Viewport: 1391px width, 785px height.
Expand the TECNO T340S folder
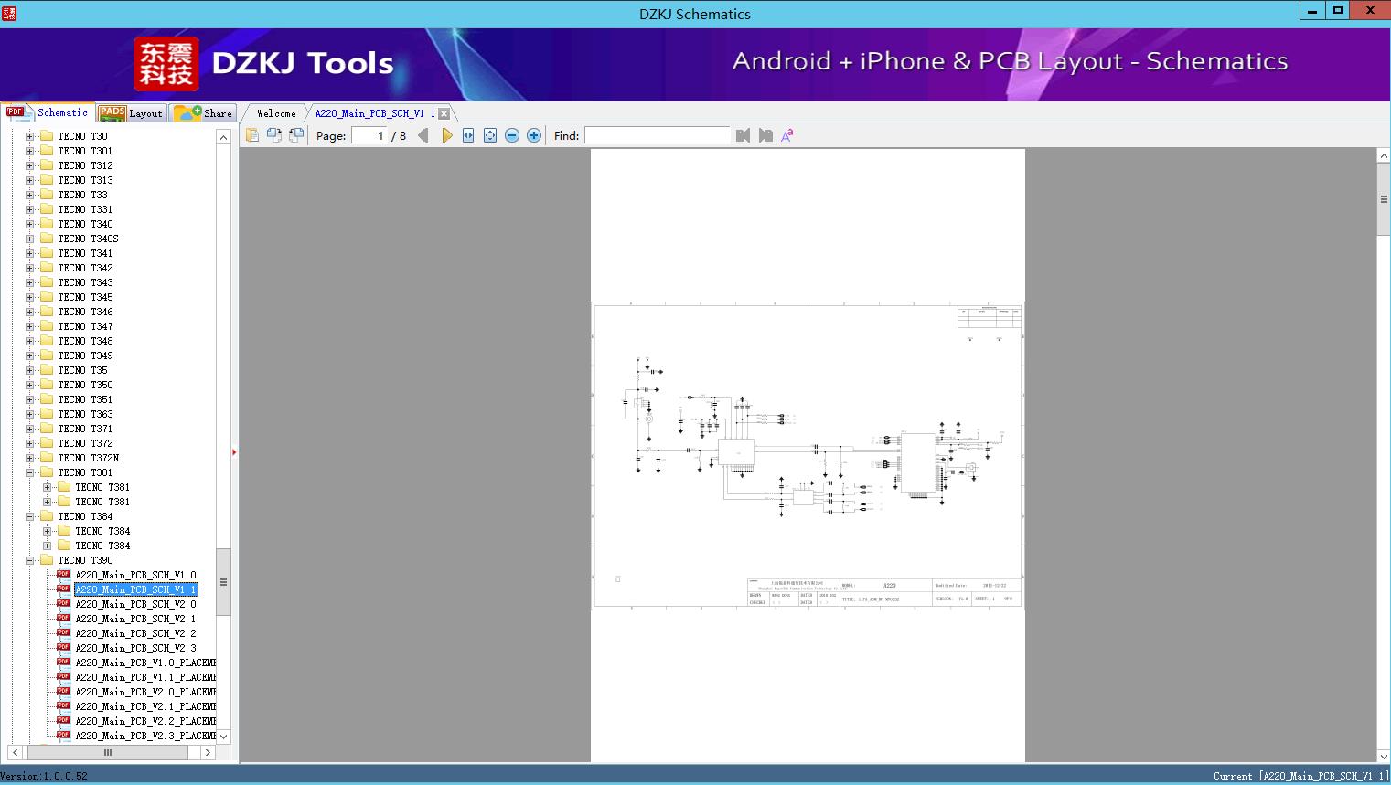coord(29,239)
